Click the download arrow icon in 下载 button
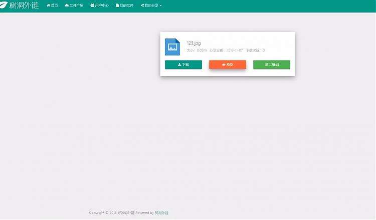This screenshot has width=376, height=220. (179, 64)
